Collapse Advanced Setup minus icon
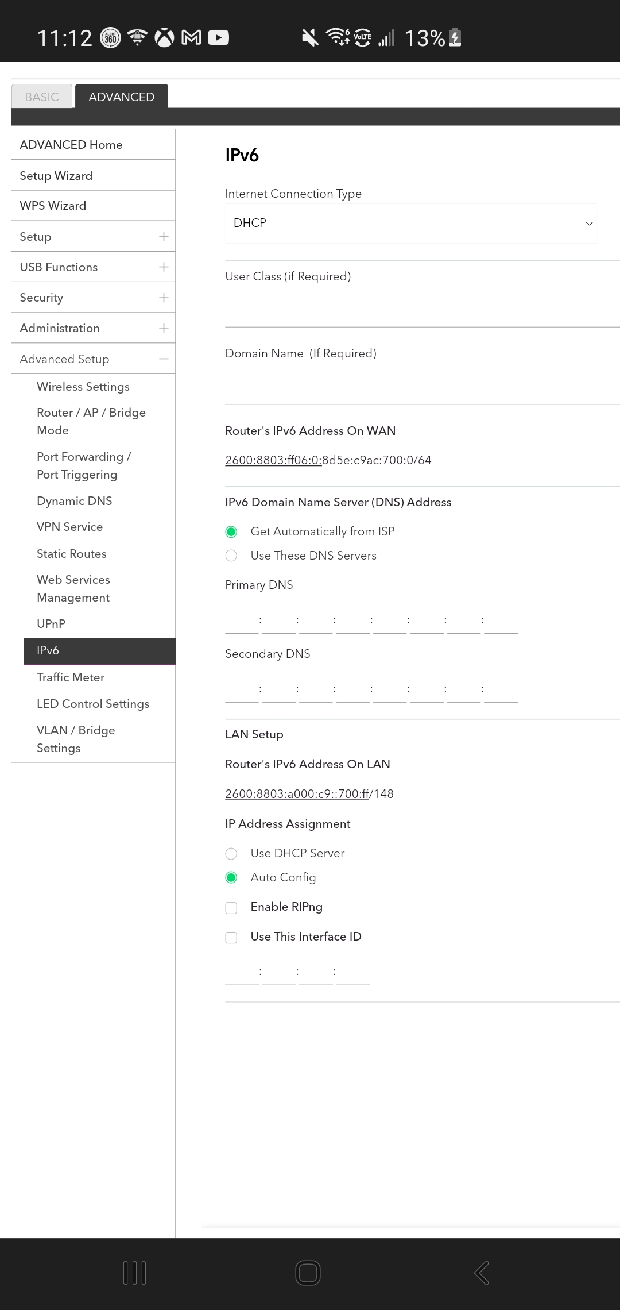The height and width of the screenshot is (1310, 620). point(164,359)
